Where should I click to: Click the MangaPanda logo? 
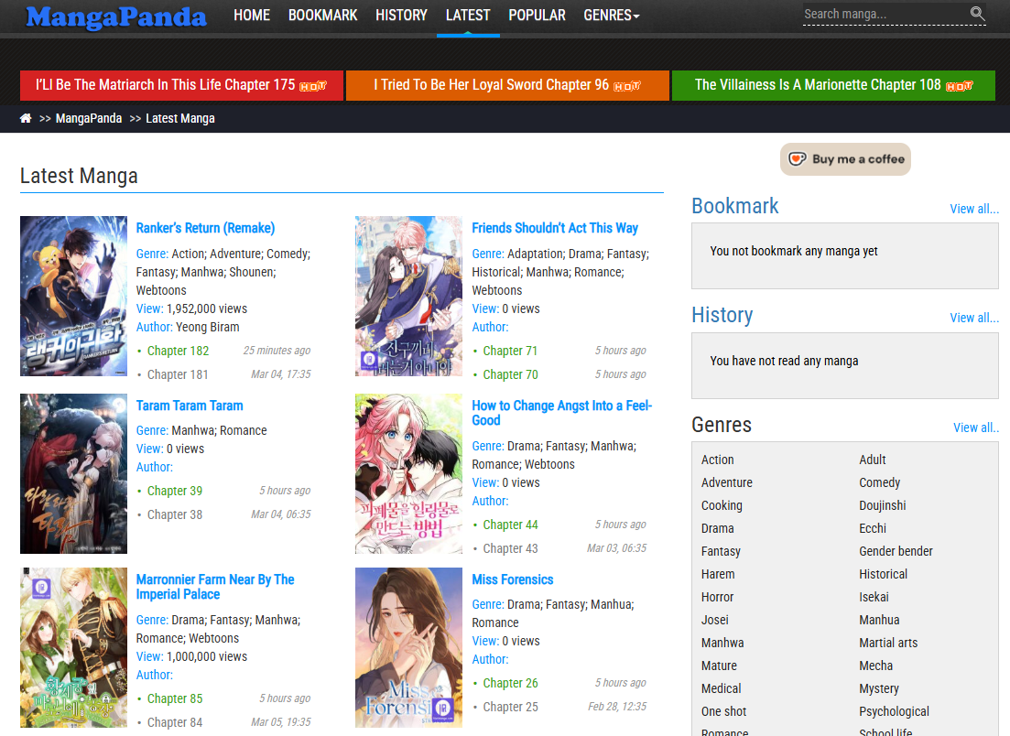[116, 16]
